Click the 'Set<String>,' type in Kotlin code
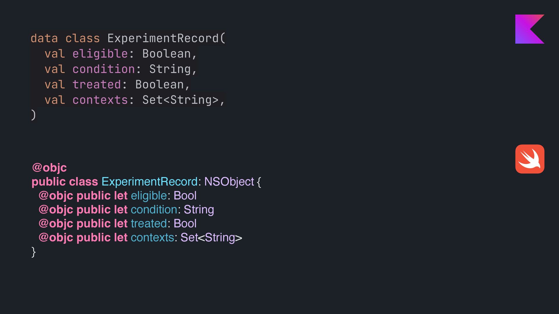Image resolution: width=559 pixels, height=314 pixels. click(x=183, y=100)
